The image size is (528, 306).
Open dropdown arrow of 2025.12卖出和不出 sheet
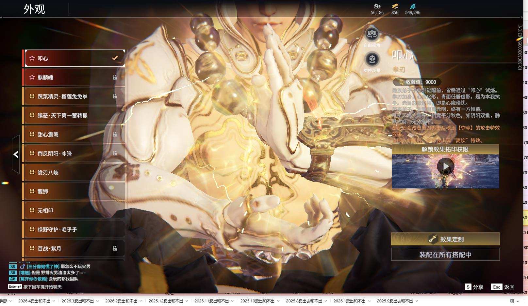point(187,301)
